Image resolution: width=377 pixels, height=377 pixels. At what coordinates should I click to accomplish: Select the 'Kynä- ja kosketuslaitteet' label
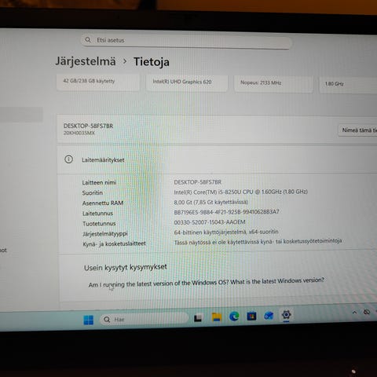[x=114, y=243]
